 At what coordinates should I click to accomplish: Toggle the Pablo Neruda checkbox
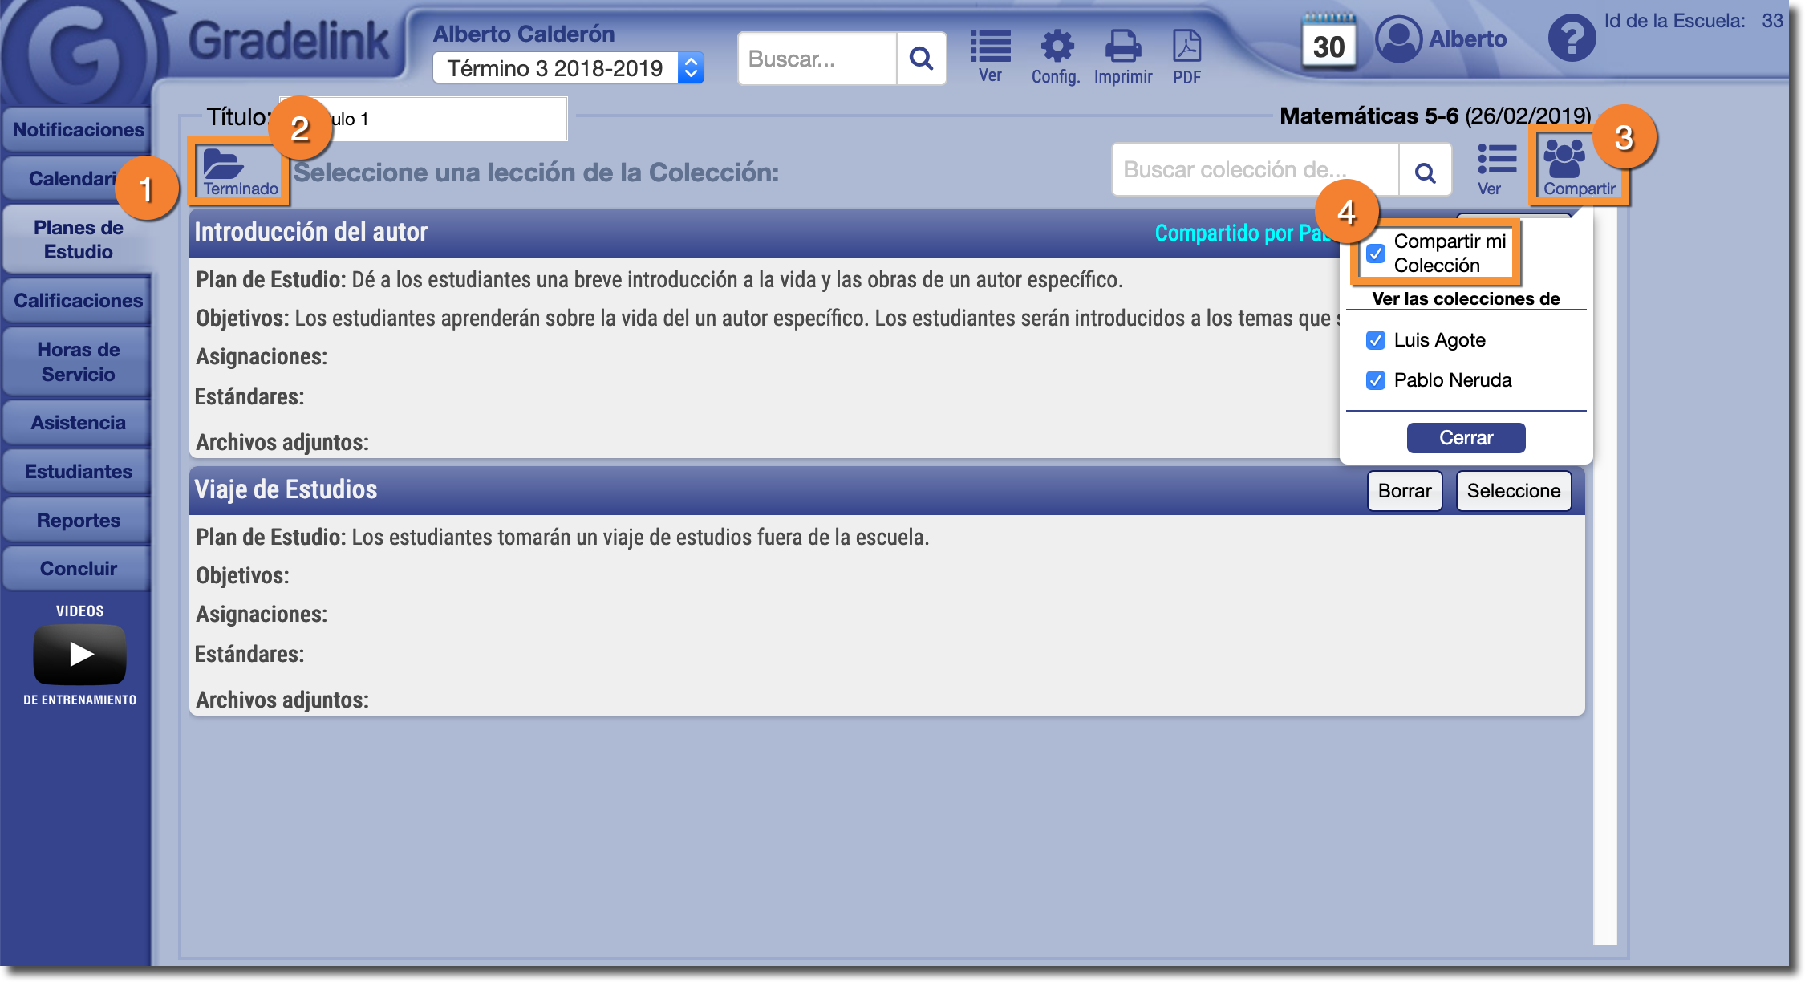pyautogui.click(x=1376, y=380)
